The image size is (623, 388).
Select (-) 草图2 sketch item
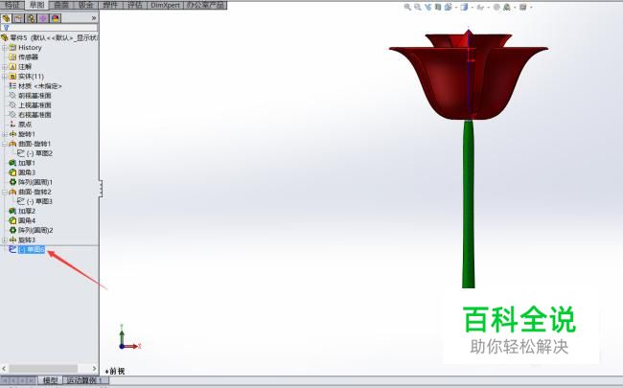tap(35, 153)
